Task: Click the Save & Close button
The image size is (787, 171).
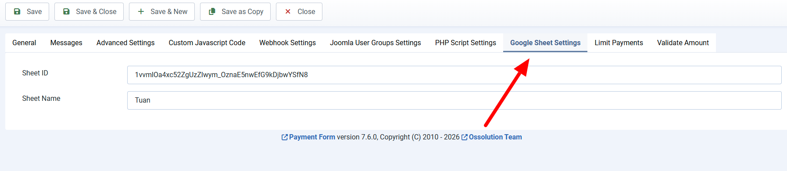Action: pos(89,11)
